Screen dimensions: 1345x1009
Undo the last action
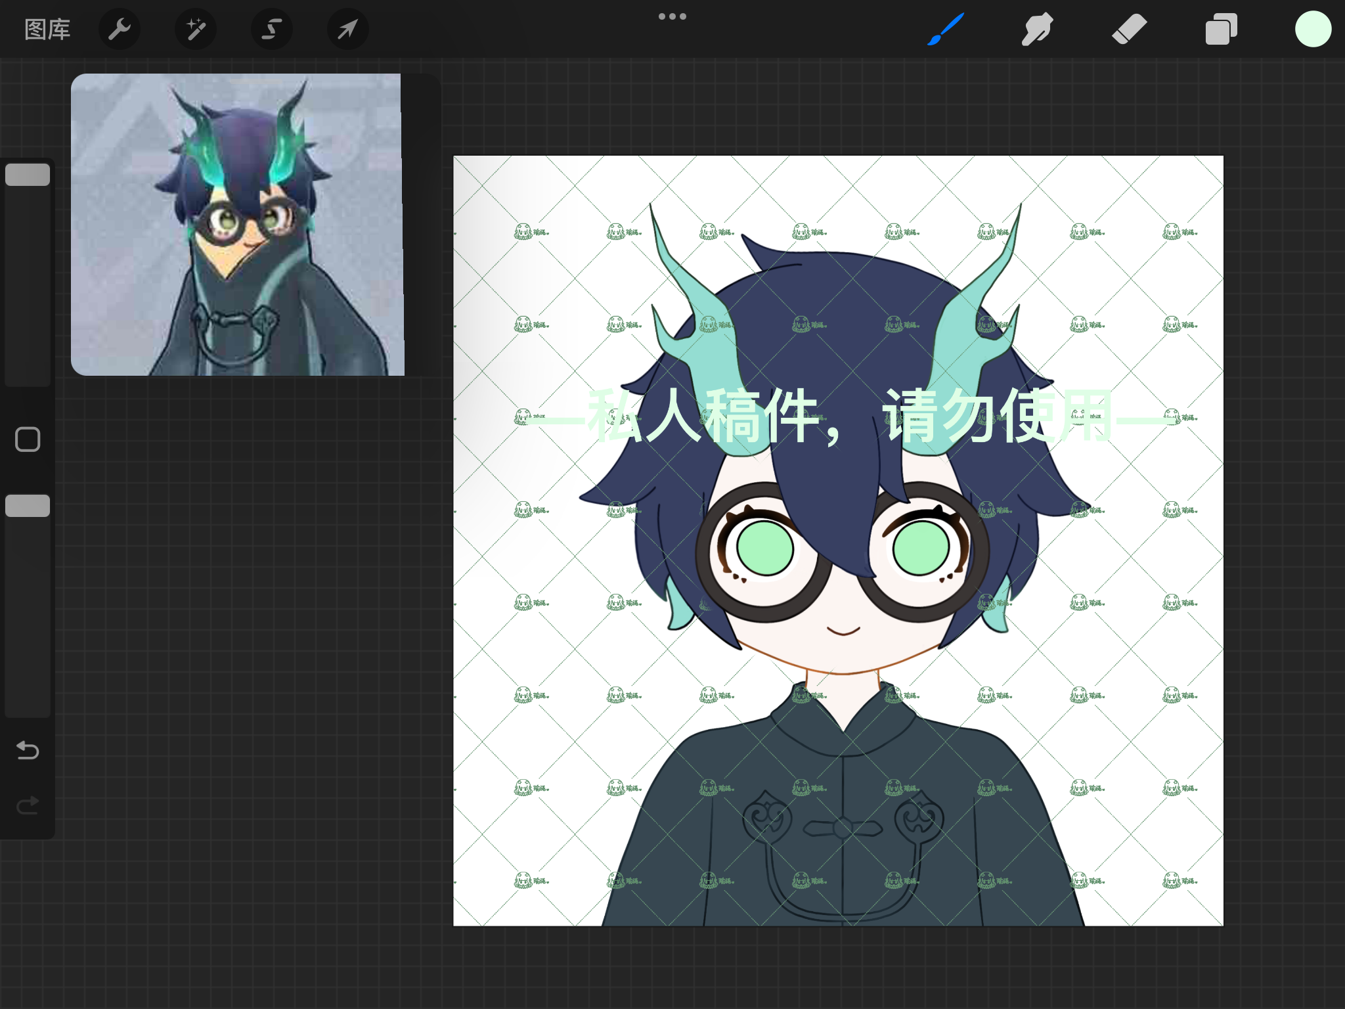click(28, 750)
